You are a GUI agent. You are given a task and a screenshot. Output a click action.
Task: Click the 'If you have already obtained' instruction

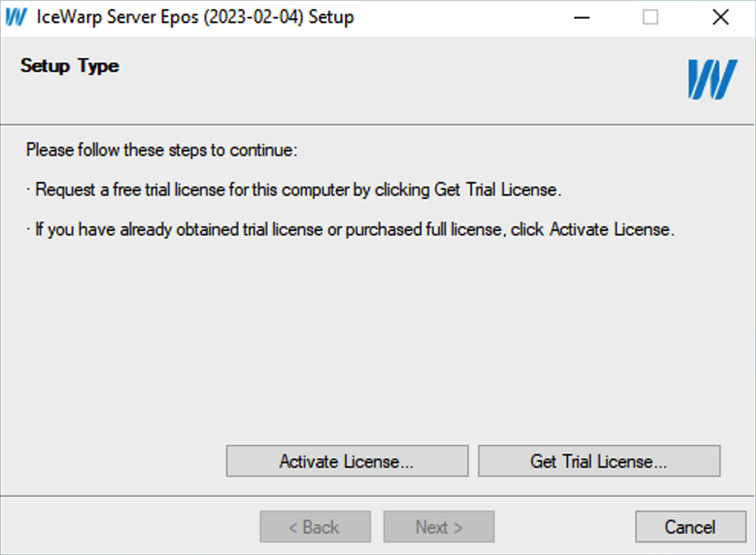coord(351,229)
